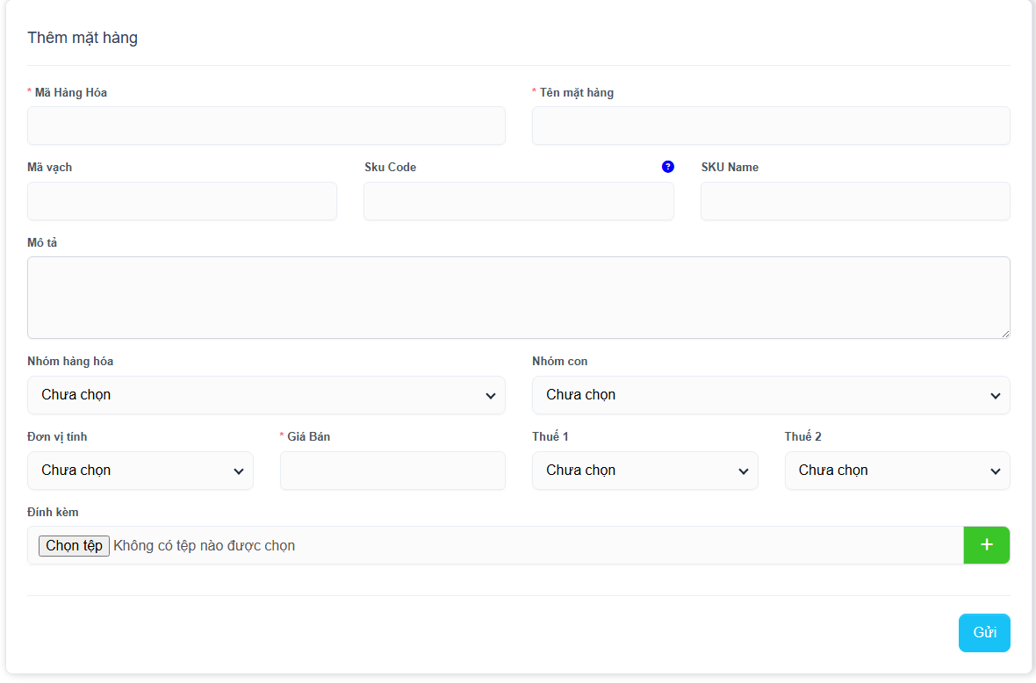Click the resize handle of the Mô tả textarea
1036x683 pixels.
[x=1004, y=334]
